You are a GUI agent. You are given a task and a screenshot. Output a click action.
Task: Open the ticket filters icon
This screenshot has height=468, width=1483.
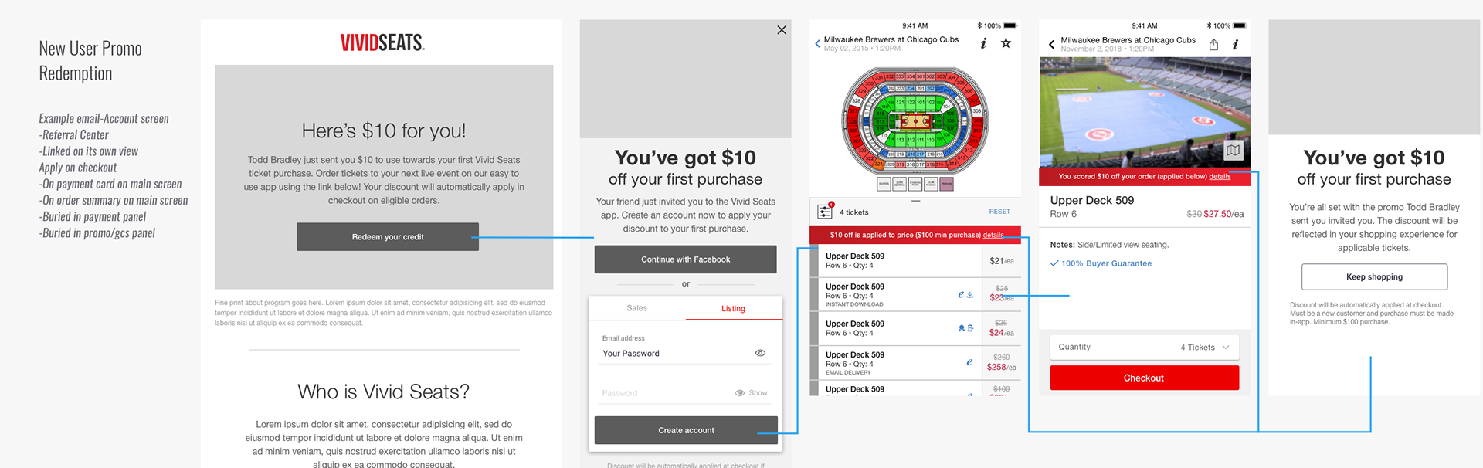pos(825,211)
